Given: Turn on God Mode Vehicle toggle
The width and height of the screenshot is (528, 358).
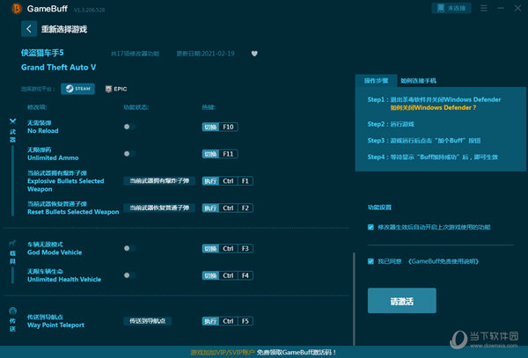Looking at the screenshot, I should coord(128,248).
